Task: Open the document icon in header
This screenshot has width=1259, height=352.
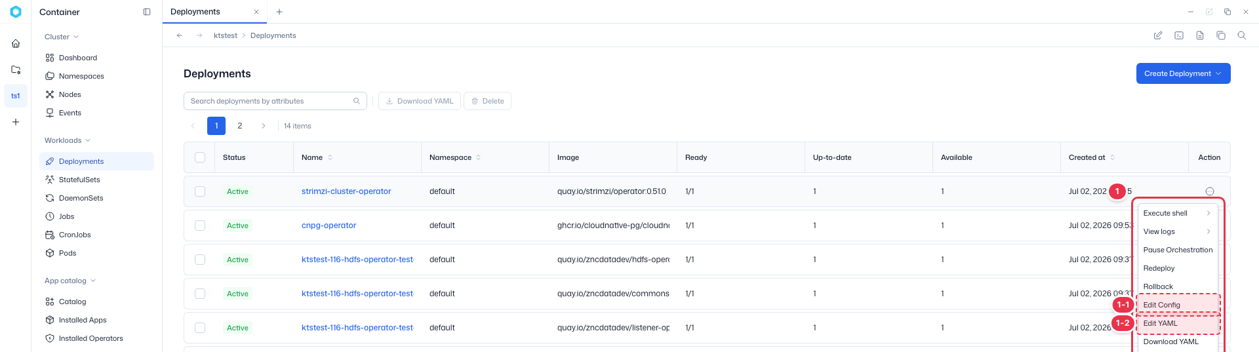Action: coord(1200,35)
